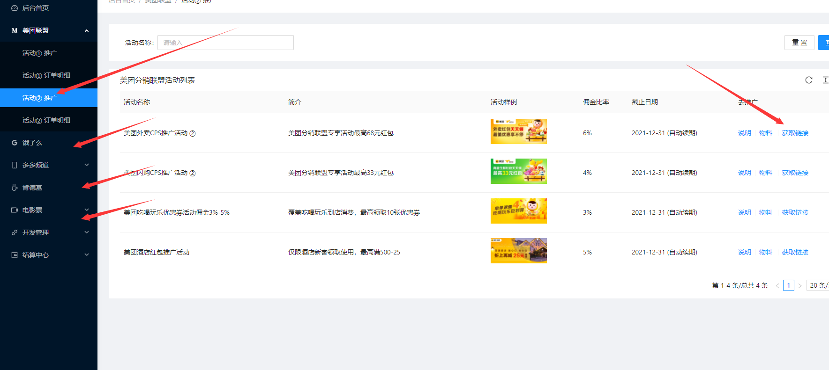Click 说明 for 美团酒店红包推广活动
The width and height of the screenshot is (829, 370).
pos(744,252)
